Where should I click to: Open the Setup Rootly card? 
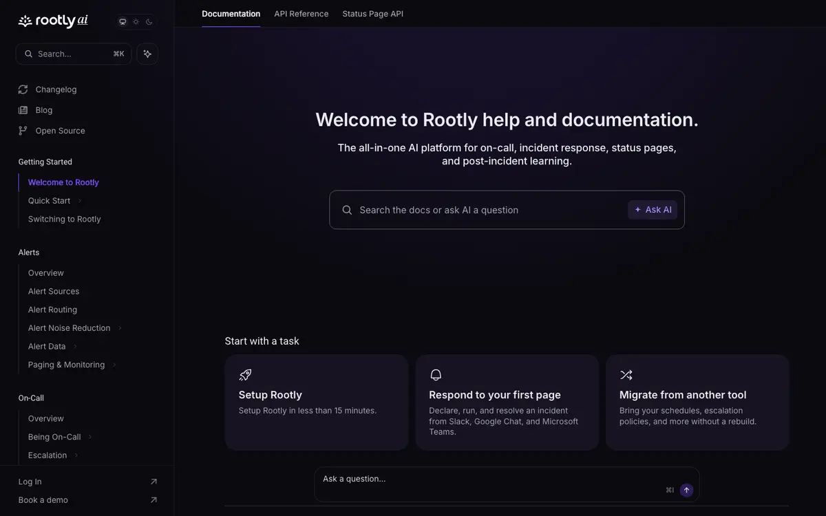tap(317, 402)
